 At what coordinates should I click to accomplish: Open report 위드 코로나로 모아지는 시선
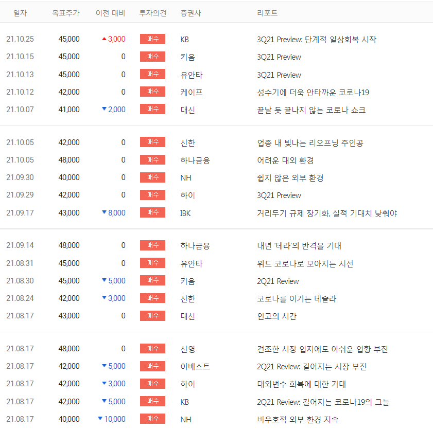click(305, 264)
